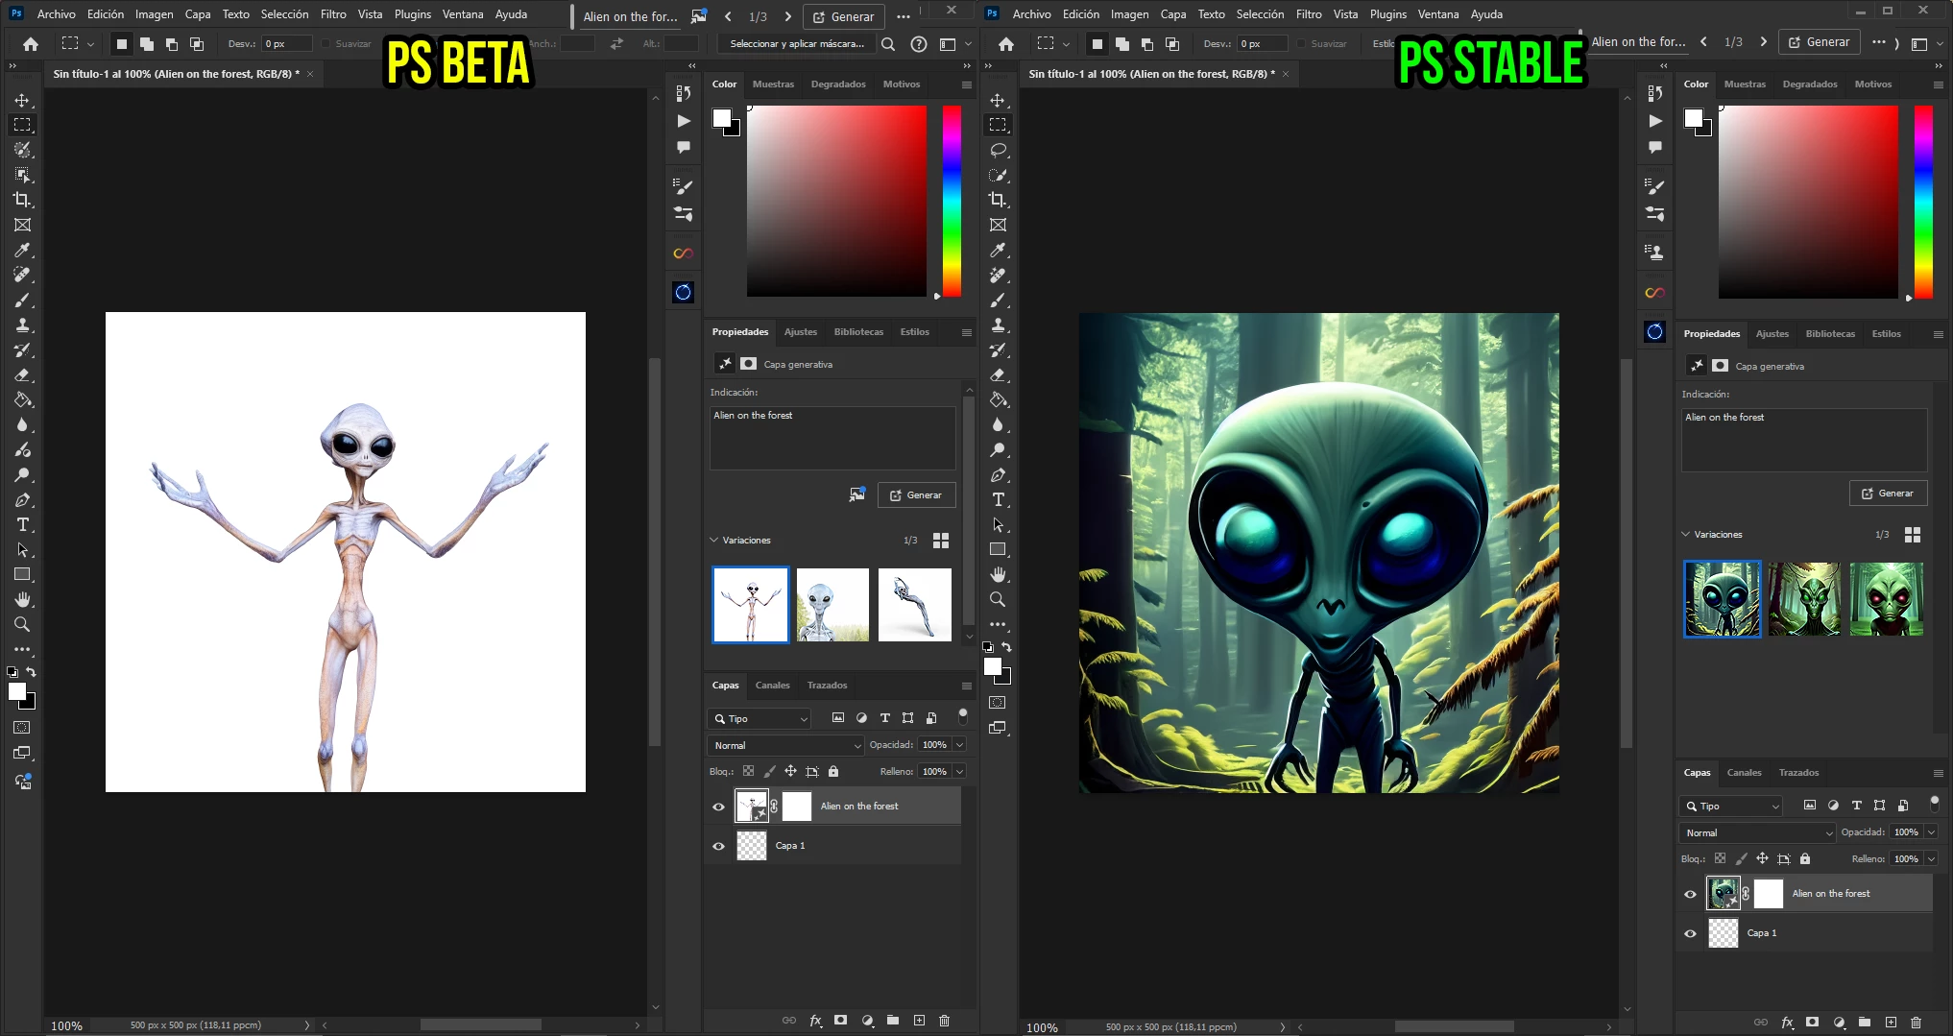This screenshot has height=1036, width=1953.
Task: Toggle lock position icon in PS Stable Layers
Action: (x=1762, y=858)
